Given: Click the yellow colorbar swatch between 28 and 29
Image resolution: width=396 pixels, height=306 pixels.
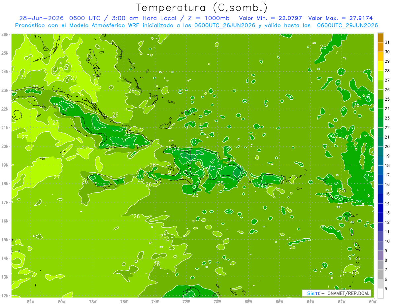Looking at the screenshot, I should [380, 66].
